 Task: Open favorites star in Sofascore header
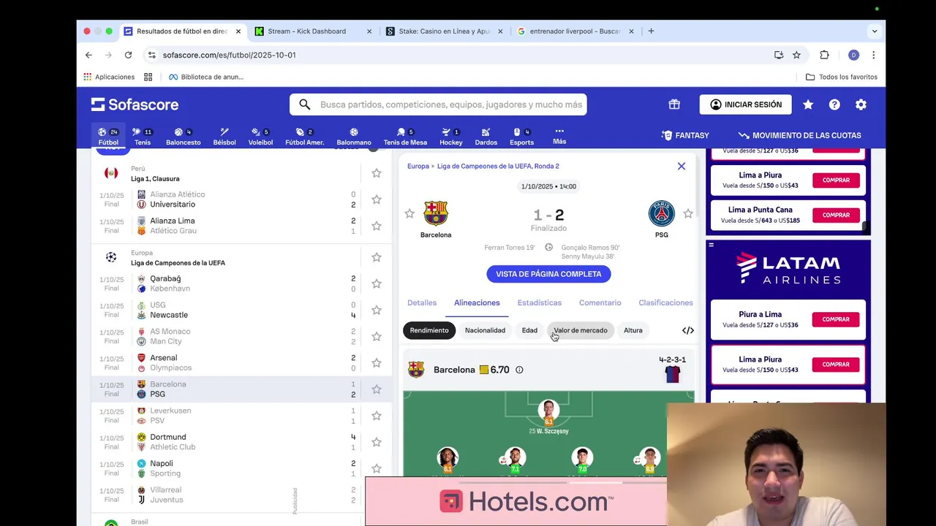[808, 104]
